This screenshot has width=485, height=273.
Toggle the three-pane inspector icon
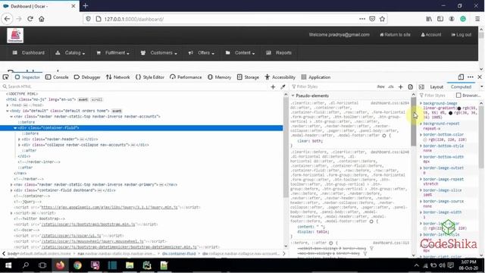(421, 87)
